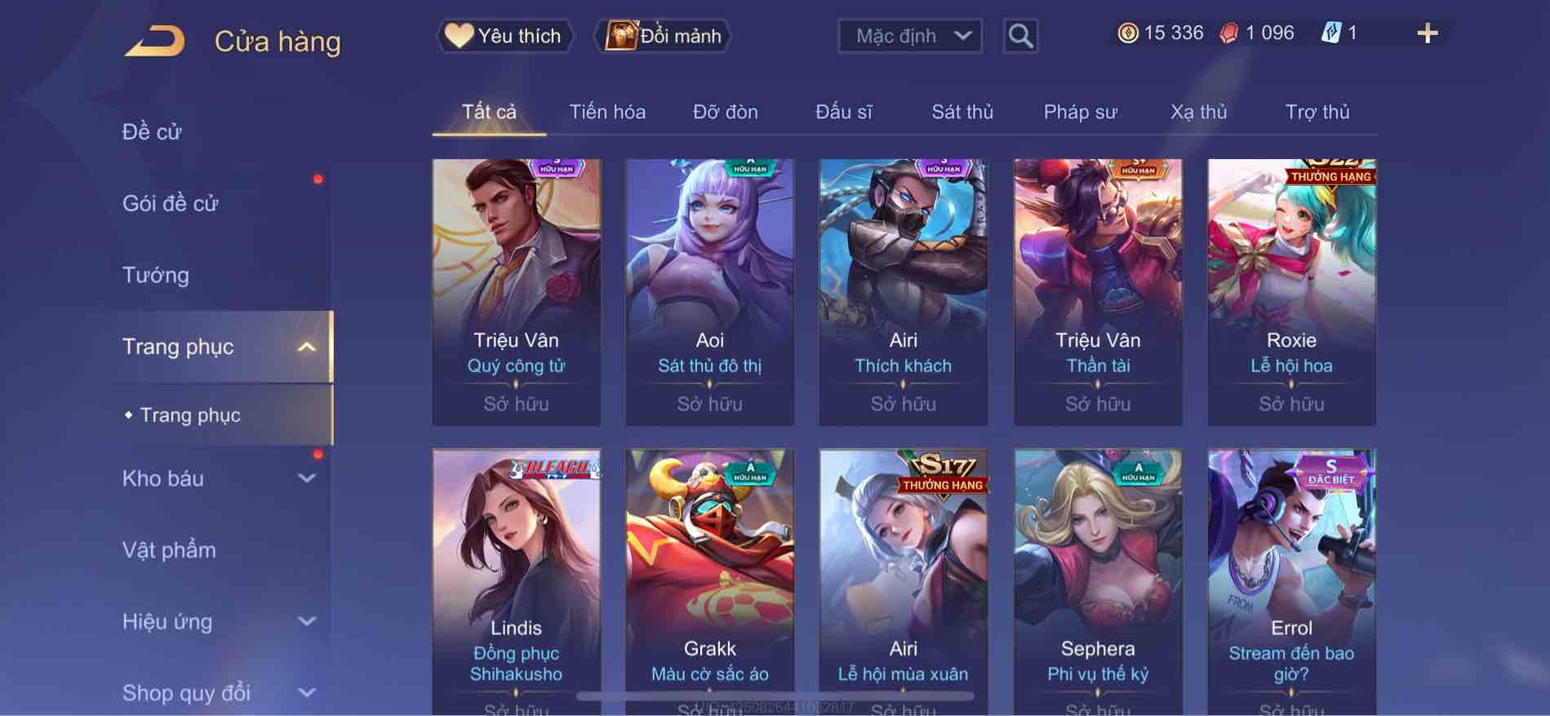Open Gói đề cử in sidebar
The height and width of the screenshot is (716, 1550).
[x=170, y=203]
